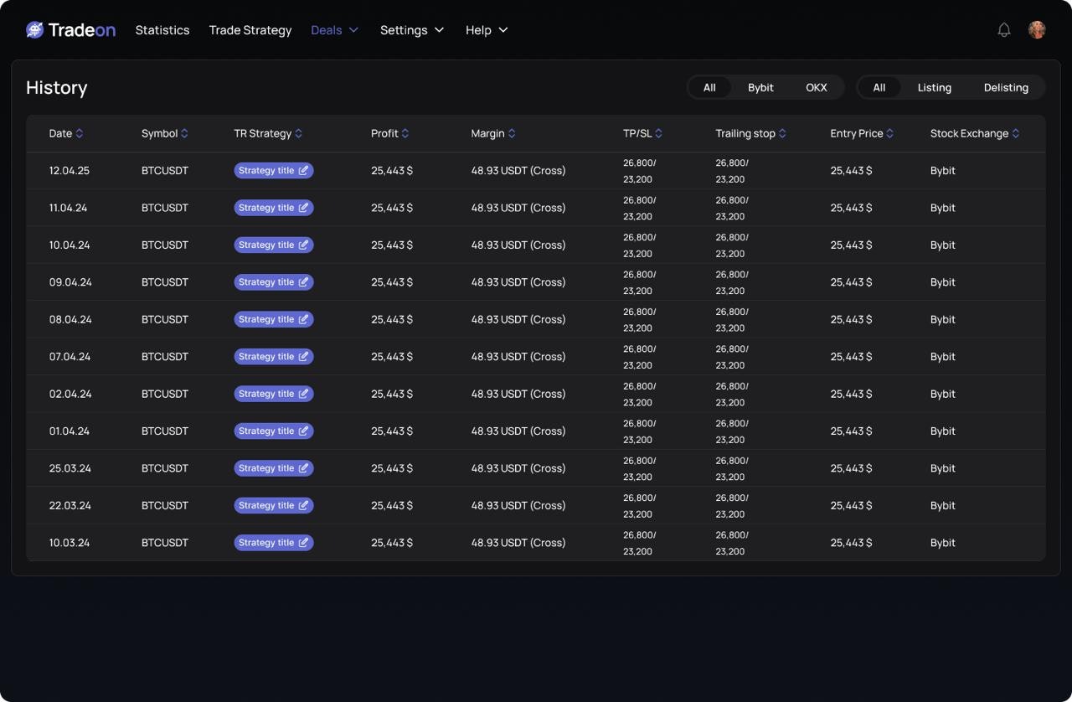Expand the Help dropdown menu
Image resolution: width=1072 pixels, height=702 pixels.
487,30
